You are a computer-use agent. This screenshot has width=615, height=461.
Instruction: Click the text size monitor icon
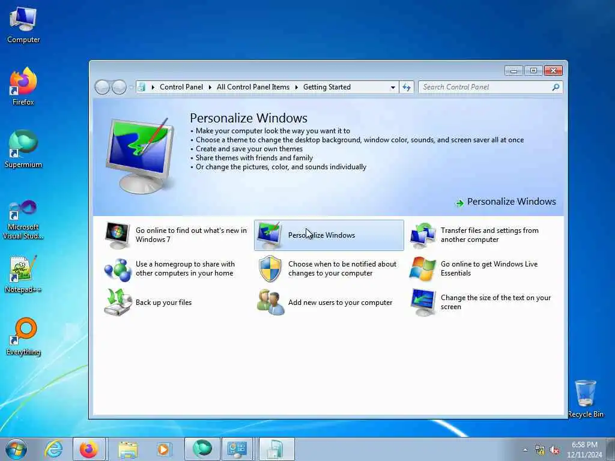pyautogui.click(x=423, y=303)
